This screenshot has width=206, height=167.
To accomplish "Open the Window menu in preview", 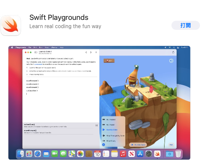I will (54, 48).
